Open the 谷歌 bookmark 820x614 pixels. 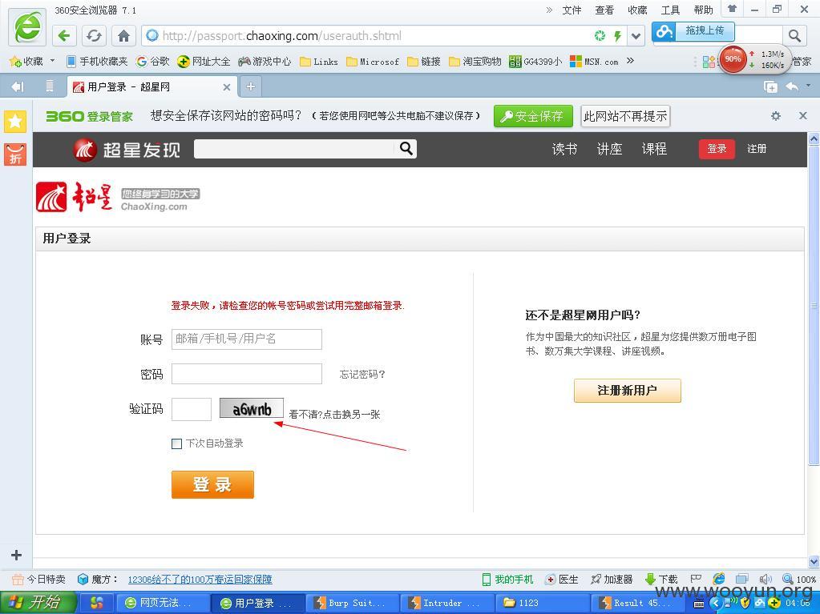pos(153,61)
